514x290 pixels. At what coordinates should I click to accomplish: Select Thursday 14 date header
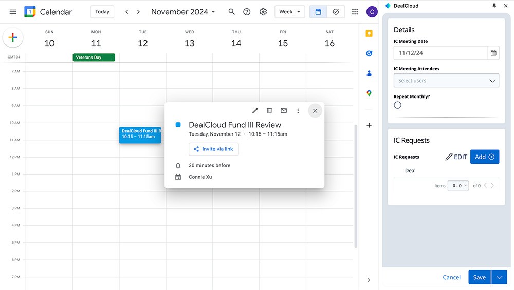pos(236,40)
